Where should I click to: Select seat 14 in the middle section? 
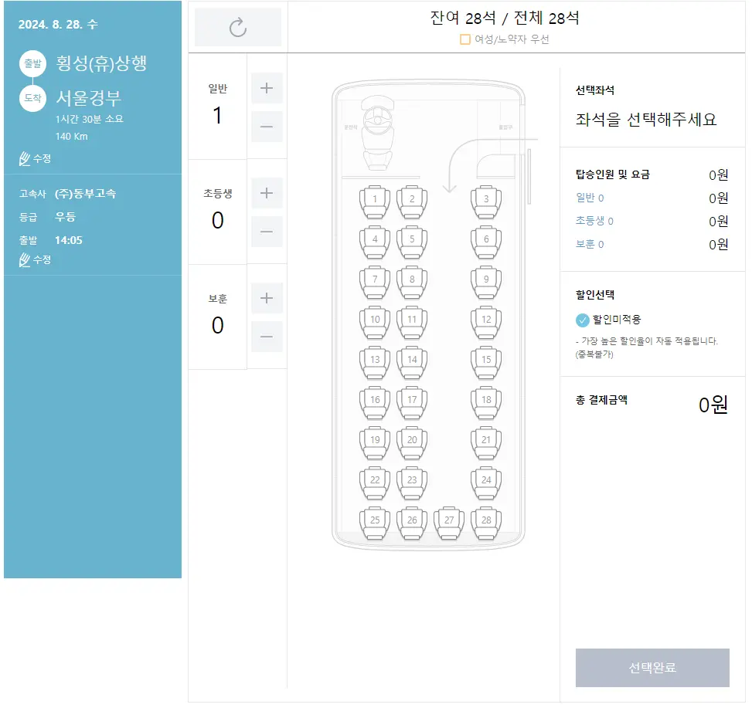412,361
